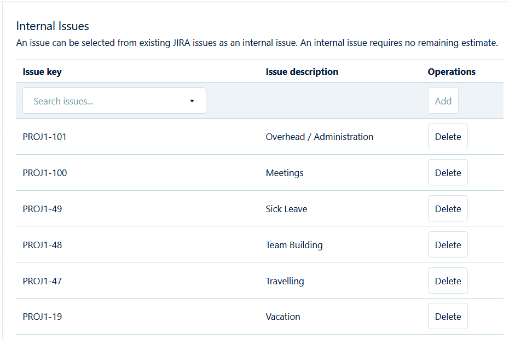Viewport: 509px width, 339px height.
Task: Click the 'Issue description' column header
Action: (302, 72)
